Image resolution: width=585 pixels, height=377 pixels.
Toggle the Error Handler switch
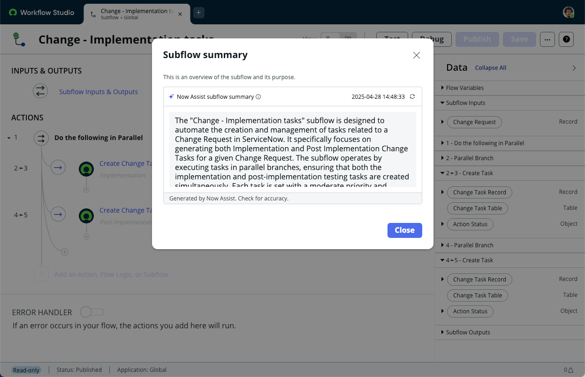click(x=92, y=312)
